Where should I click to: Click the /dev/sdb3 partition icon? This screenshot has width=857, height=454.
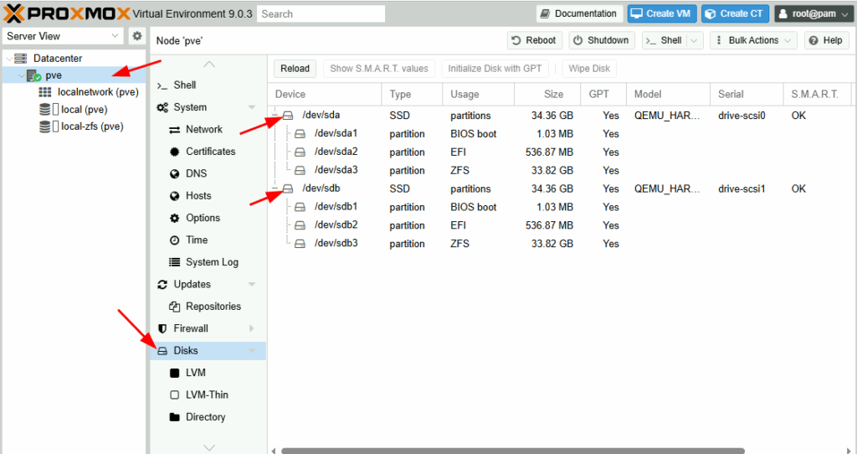300,244
